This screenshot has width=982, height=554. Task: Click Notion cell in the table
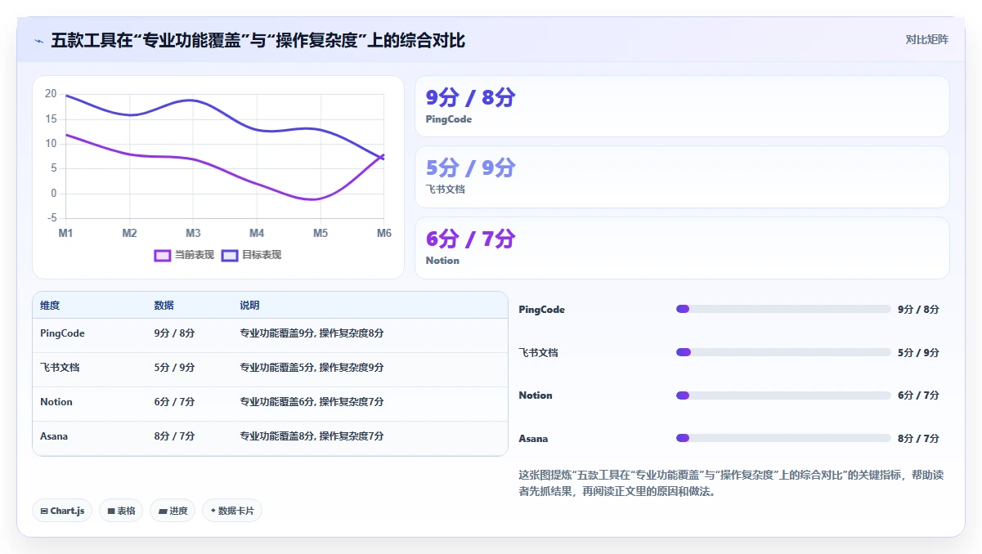coord(56,402)
